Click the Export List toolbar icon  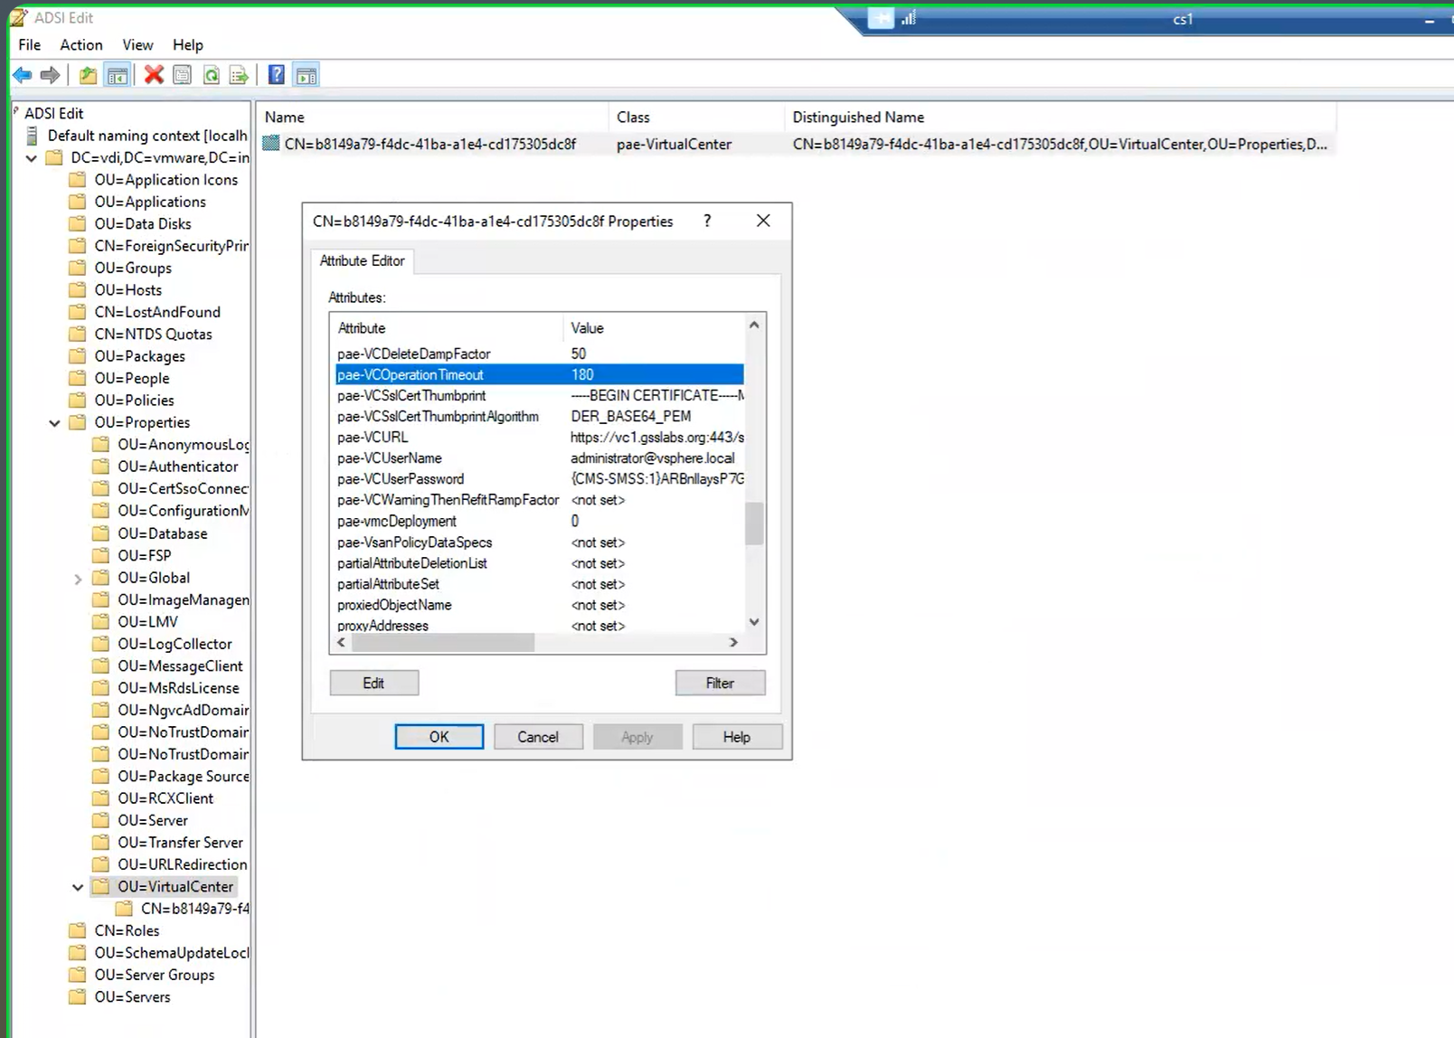tap(239, 76)
